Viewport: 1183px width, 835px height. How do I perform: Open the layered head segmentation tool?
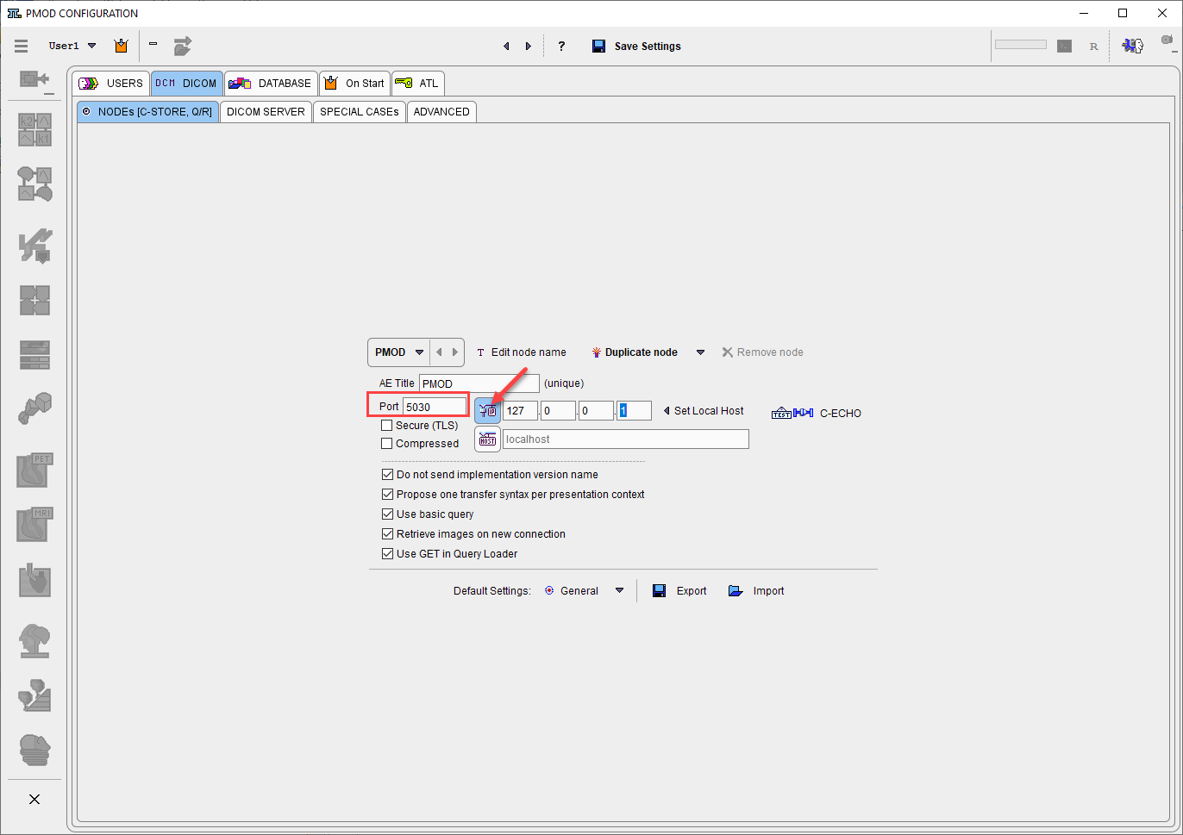point(35,750)
